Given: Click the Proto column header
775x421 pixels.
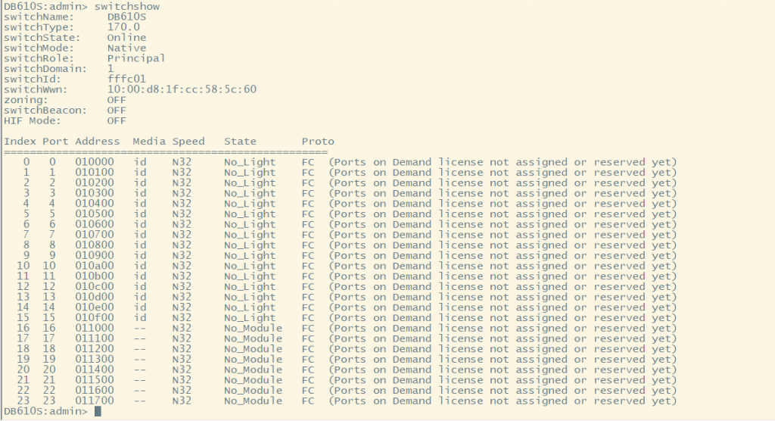Looking at the screenshot, I should click(x=318, y=142).
